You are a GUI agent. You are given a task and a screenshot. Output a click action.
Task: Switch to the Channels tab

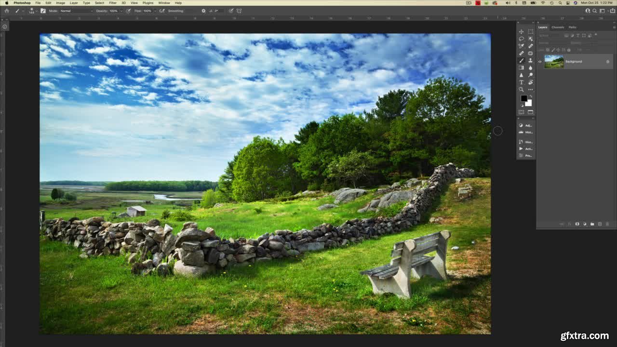[x=558, y=27]
